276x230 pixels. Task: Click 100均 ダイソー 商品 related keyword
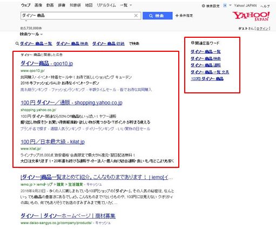pos(207,79)
